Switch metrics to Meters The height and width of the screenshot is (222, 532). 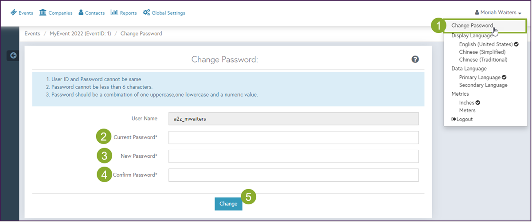pyautogui.click(x=467, y=110)
